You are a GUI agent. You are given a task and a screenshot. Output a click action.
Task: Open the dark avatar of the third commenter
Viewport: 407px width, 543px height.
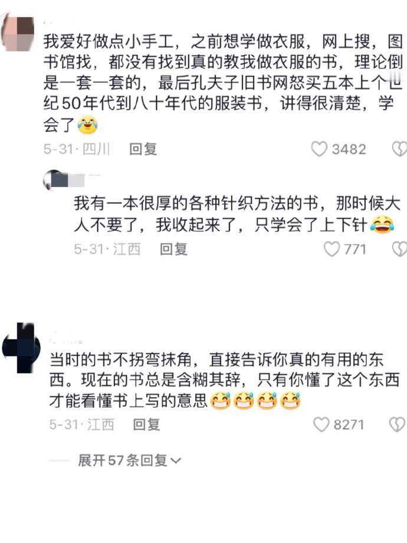point(21,348)
